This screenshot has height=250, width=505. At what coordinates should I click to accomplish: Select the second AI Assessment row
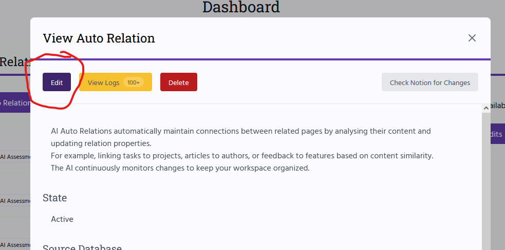click(15, 201)
